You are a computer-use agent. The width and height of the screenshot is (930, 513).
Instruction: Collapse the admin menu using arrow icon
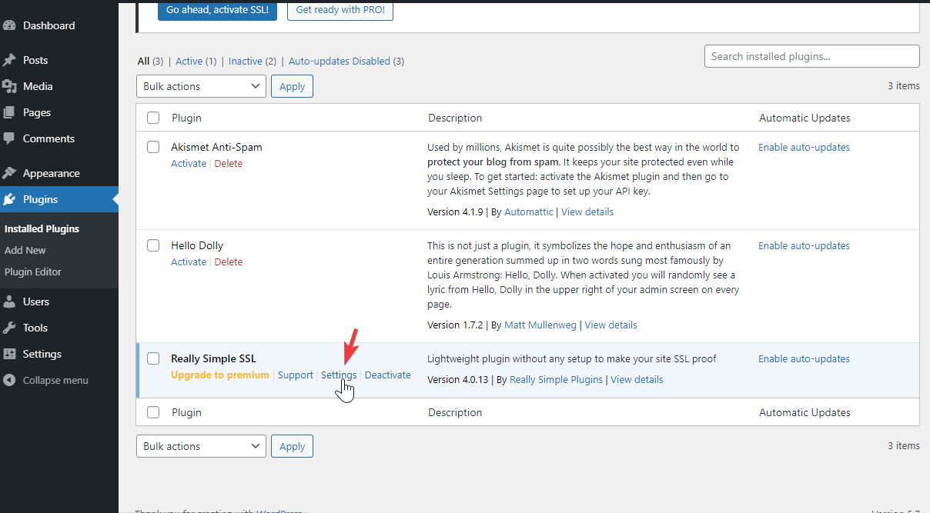pyautogui.click(x=9, y=380)
